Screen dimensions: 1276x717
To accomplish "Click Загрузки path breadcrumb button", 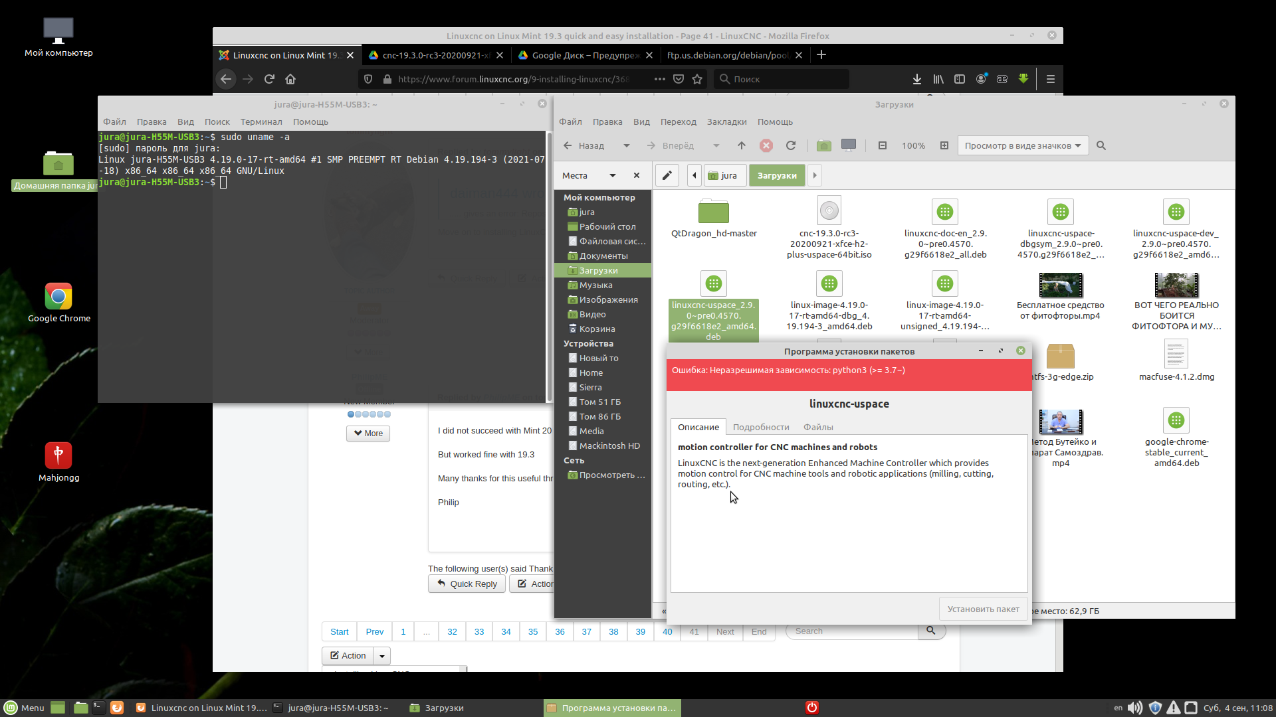I will point(777,175).
